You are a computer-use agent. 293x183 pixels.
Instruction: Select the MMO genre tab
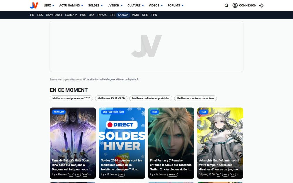pos(135,15)
